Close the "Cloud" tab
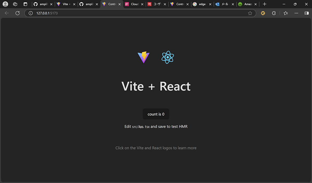312x183 pixels. (142, 4)
